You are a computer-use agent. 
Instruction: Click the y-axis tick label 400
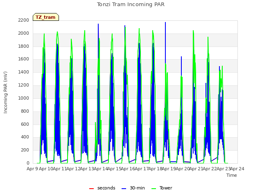(25, 137)
